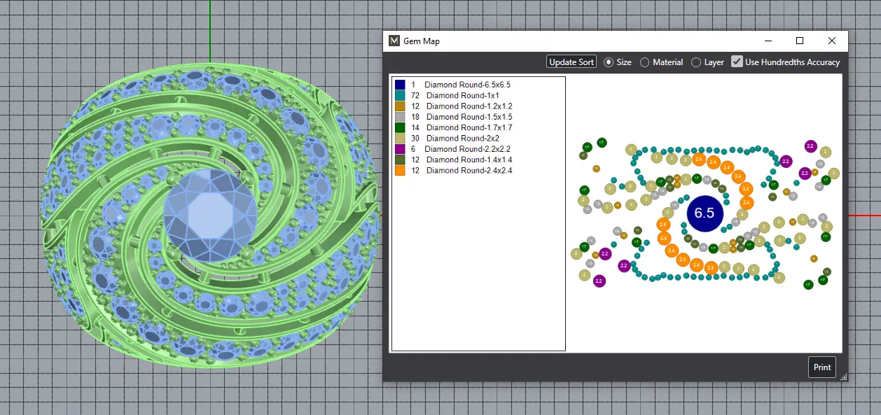Click the Gem Map window app icon
The height and width of the screenshot is (415, 881).
[394, 41]
